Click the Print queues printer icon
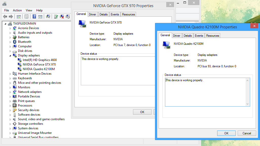Image resolution: width=260 pixels, height=146 pixels. [x=15, y=101]
